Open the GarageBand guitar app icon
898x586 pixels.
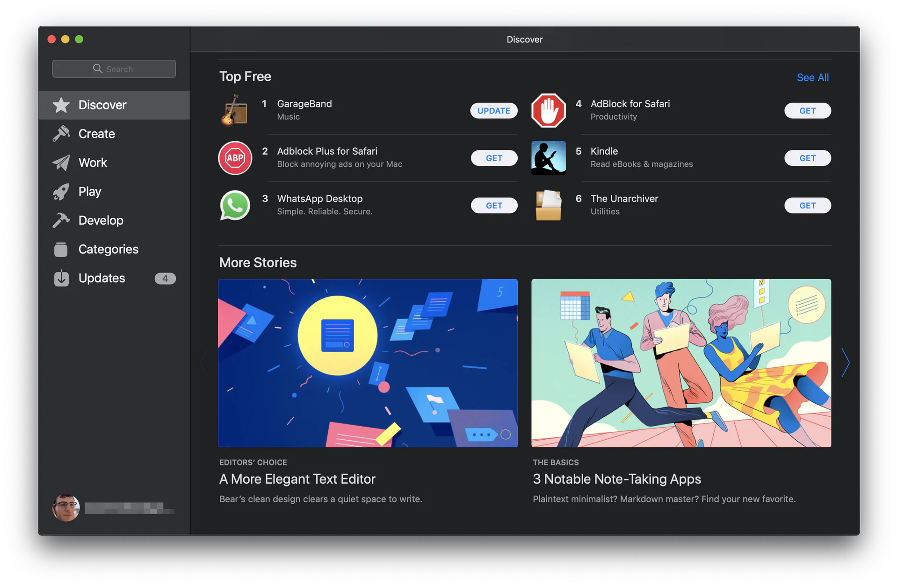click(234, 110)
